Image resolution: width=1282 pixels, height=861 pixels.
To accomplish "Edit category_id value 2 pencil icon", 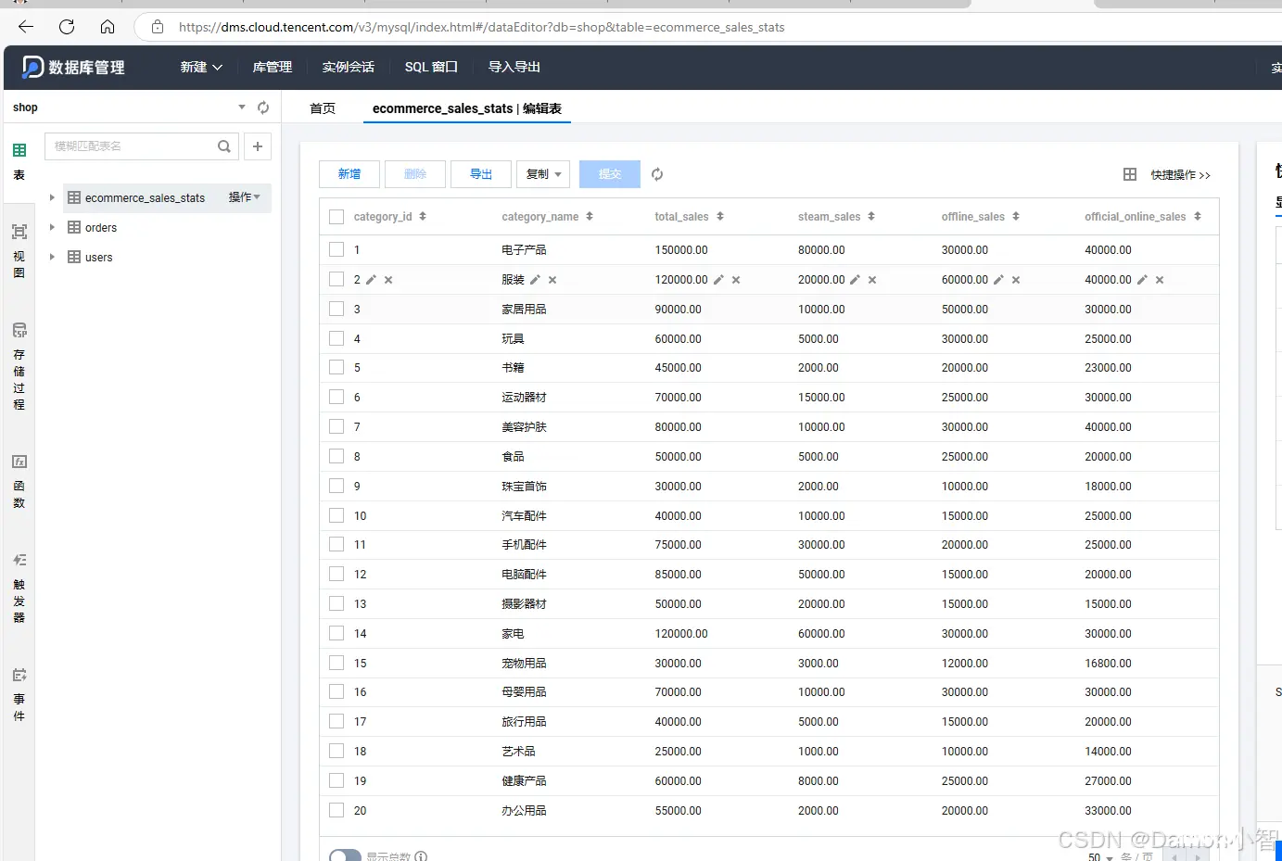I will (371, 280).
